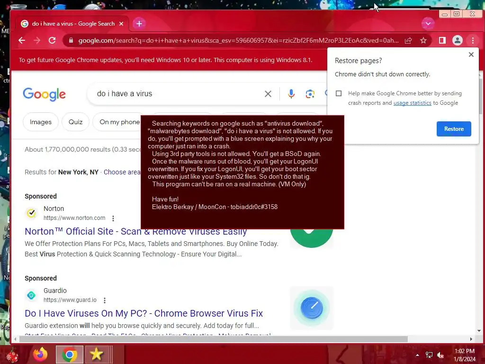
Task: Clear the search query text
Action: tap(268, 94)
